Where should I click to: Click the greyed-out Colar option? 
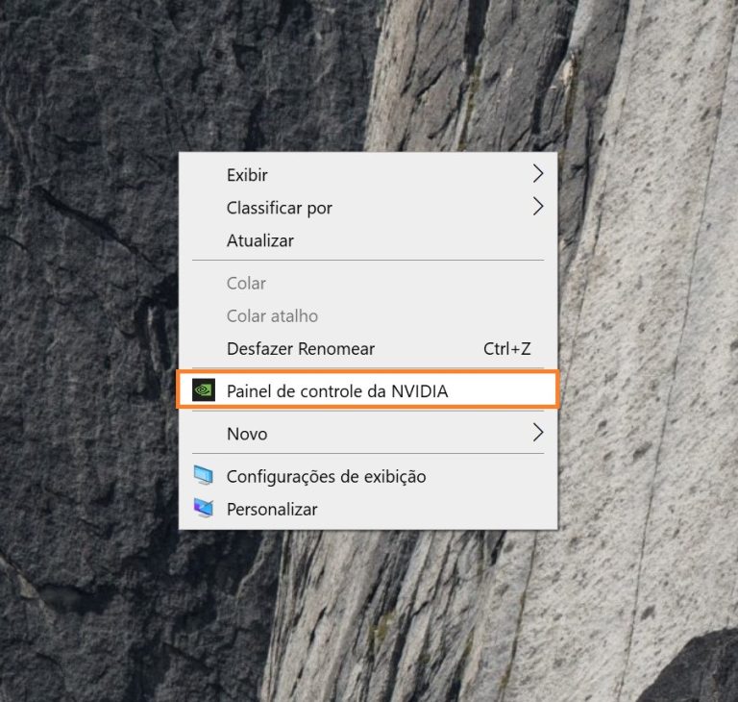coord(246,284)
